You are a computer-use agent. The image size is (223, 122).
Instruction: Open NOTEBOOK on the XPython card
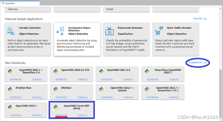point(61,97)
